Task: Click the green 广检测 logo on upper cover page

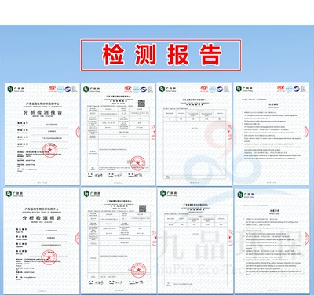Action: tap(16, 89)
